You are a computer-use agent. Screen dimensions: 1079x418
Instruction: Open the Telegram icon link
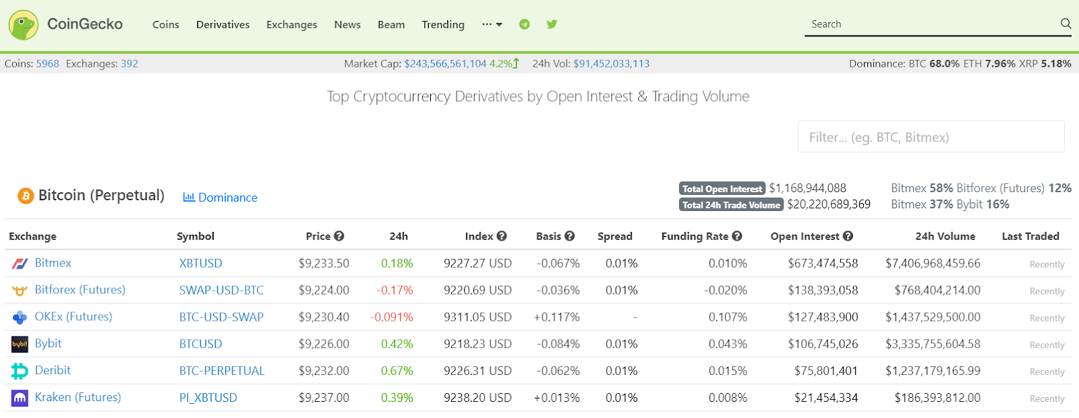(524, 24)
